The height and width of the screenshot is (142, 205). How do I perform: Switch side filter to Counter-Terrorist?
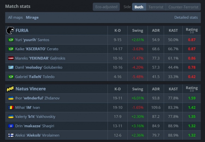(x=183, y=7)
